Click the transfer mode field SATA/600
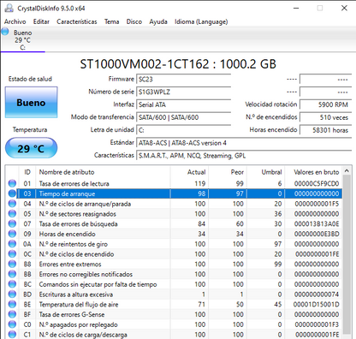Image resolution: width=356 pixels, height=339 pixels. coord(184,117)
